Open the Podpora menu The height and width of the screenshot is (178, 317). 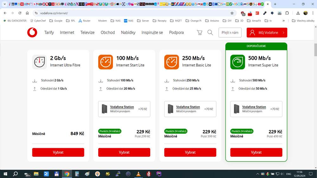pyautogui.click(x=177, y=33)
